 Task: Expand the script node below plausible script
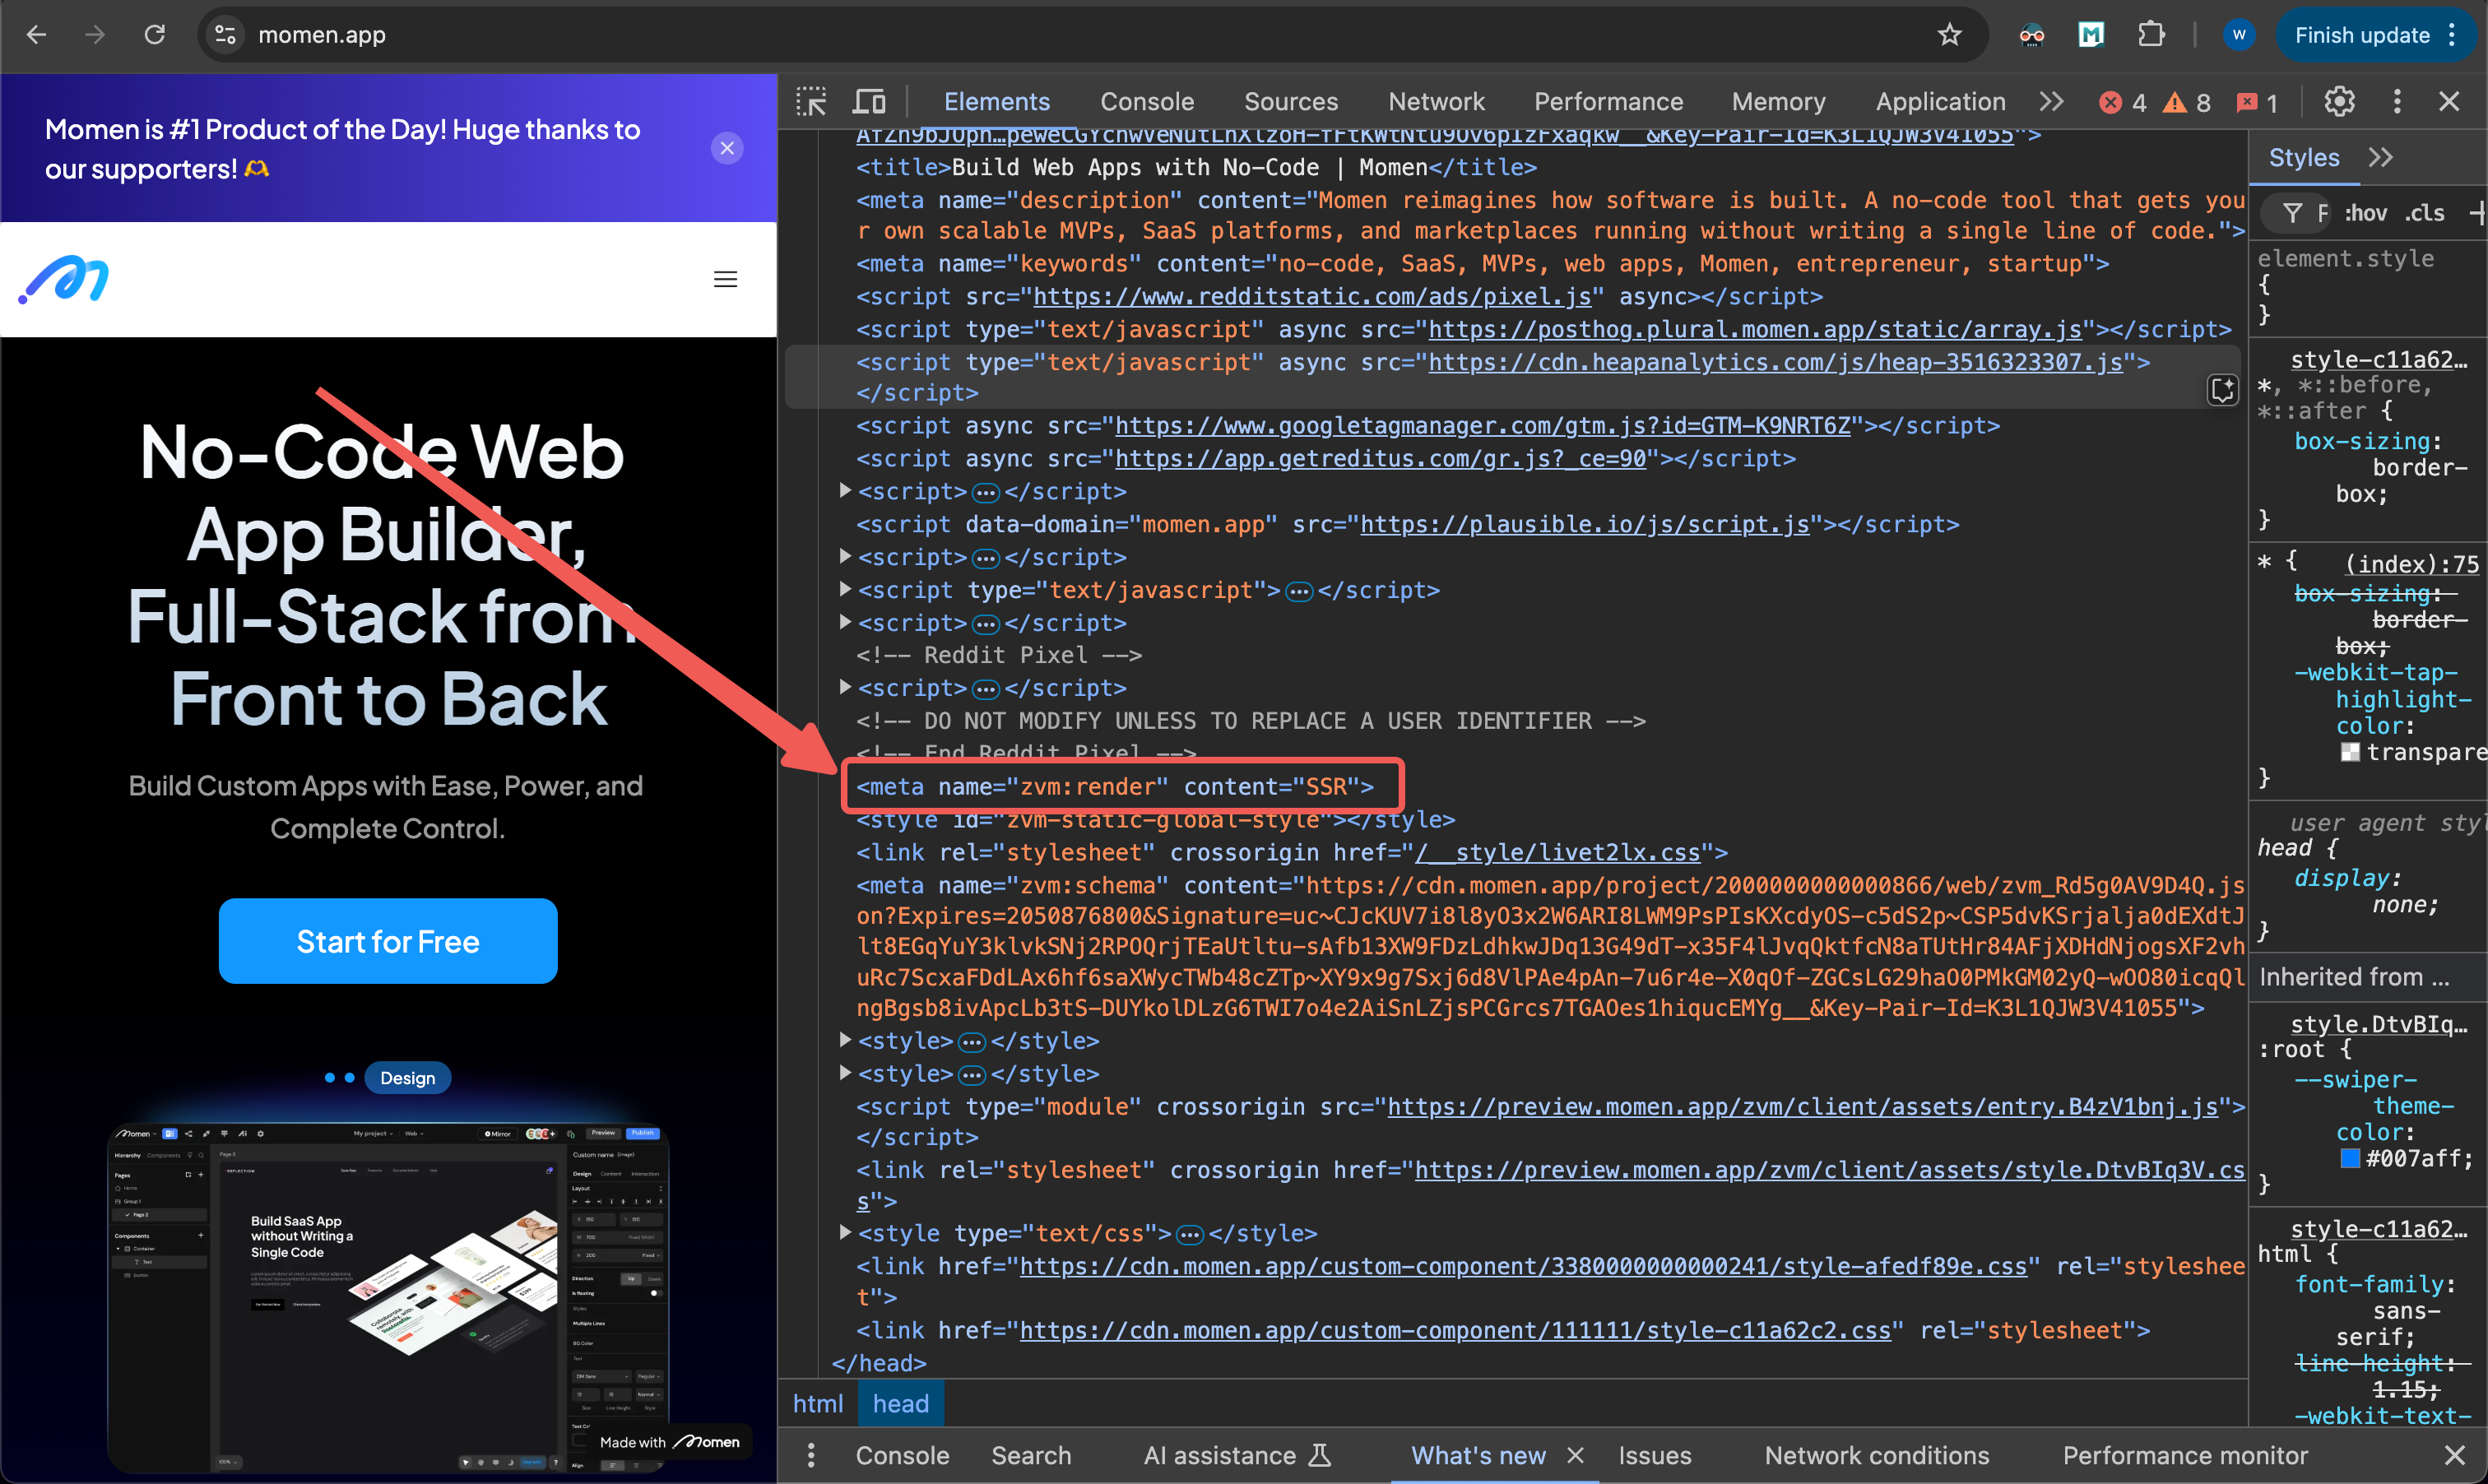[845, 556]
